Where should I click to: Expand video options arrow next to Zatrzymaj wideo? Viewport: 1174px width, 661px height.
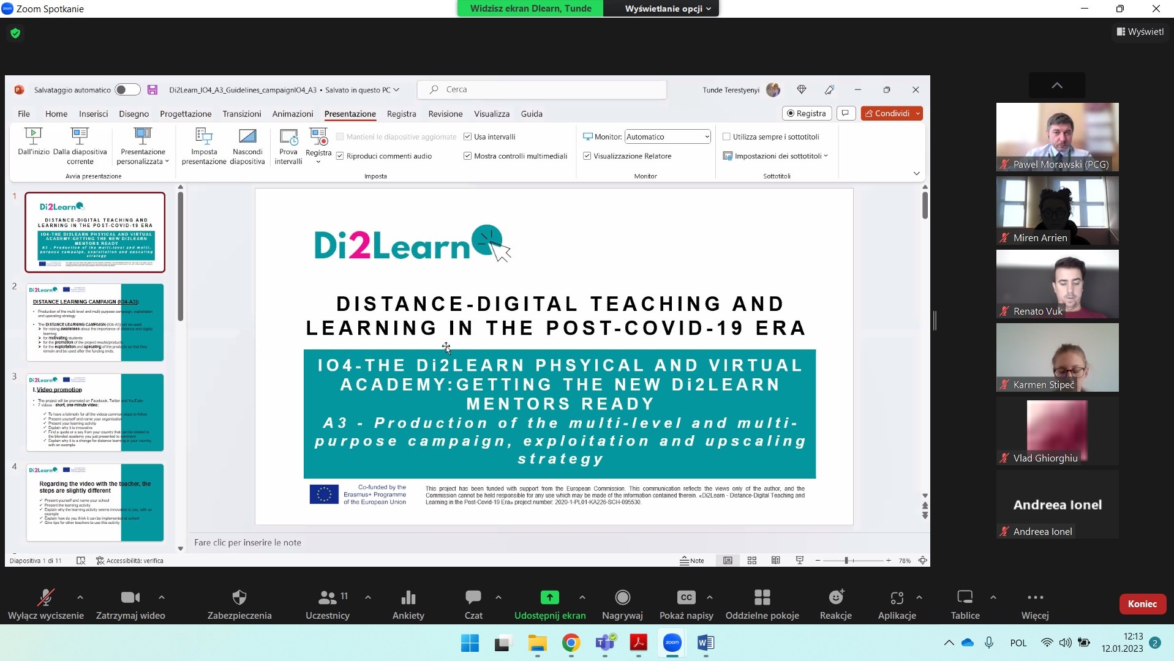pyautogui.click(x=161, y=597)
